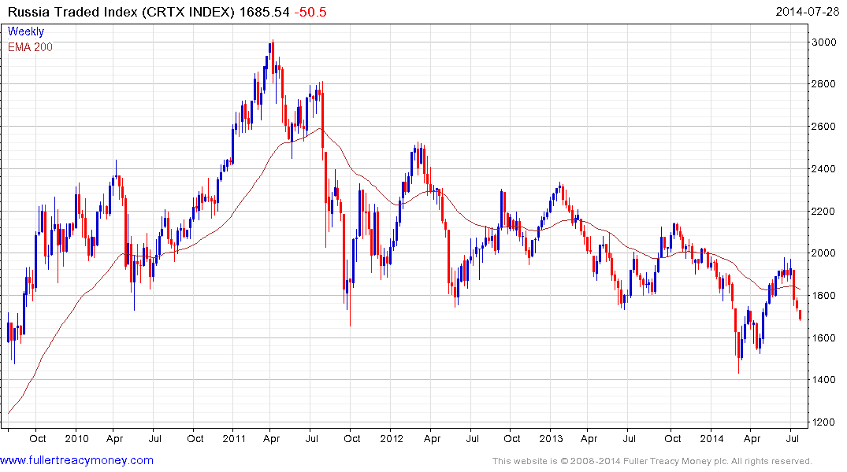Click the last red candlestick at chart's right edge
847x472 pixels.
(x=800, y=315)
